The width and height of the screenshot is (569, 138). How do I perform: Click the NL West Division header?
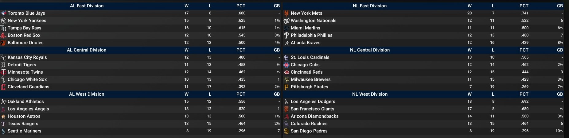coord(370,94)
